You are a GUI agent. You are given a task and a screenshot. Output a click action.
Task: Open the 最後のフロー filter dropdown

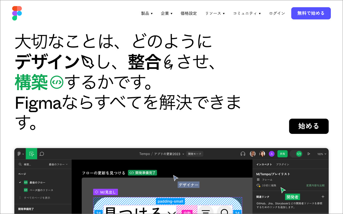58,164
